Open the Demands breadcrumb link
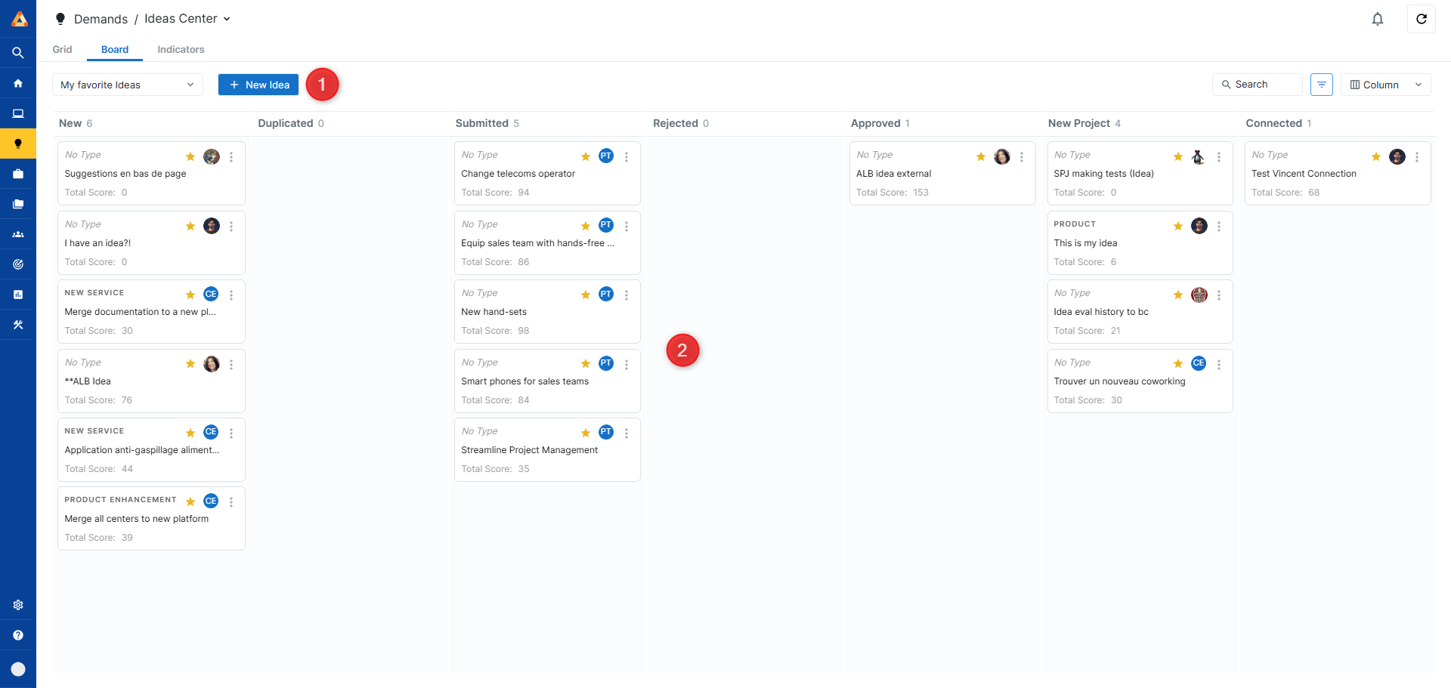1451x688 pixels. pos(101,19)
